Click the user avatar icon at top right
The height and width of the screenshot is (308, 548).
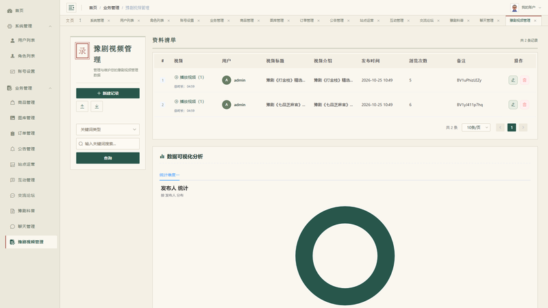(x=514, y=8)
